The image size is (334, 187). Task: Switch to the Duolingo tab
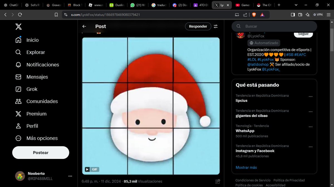[117, 5]
